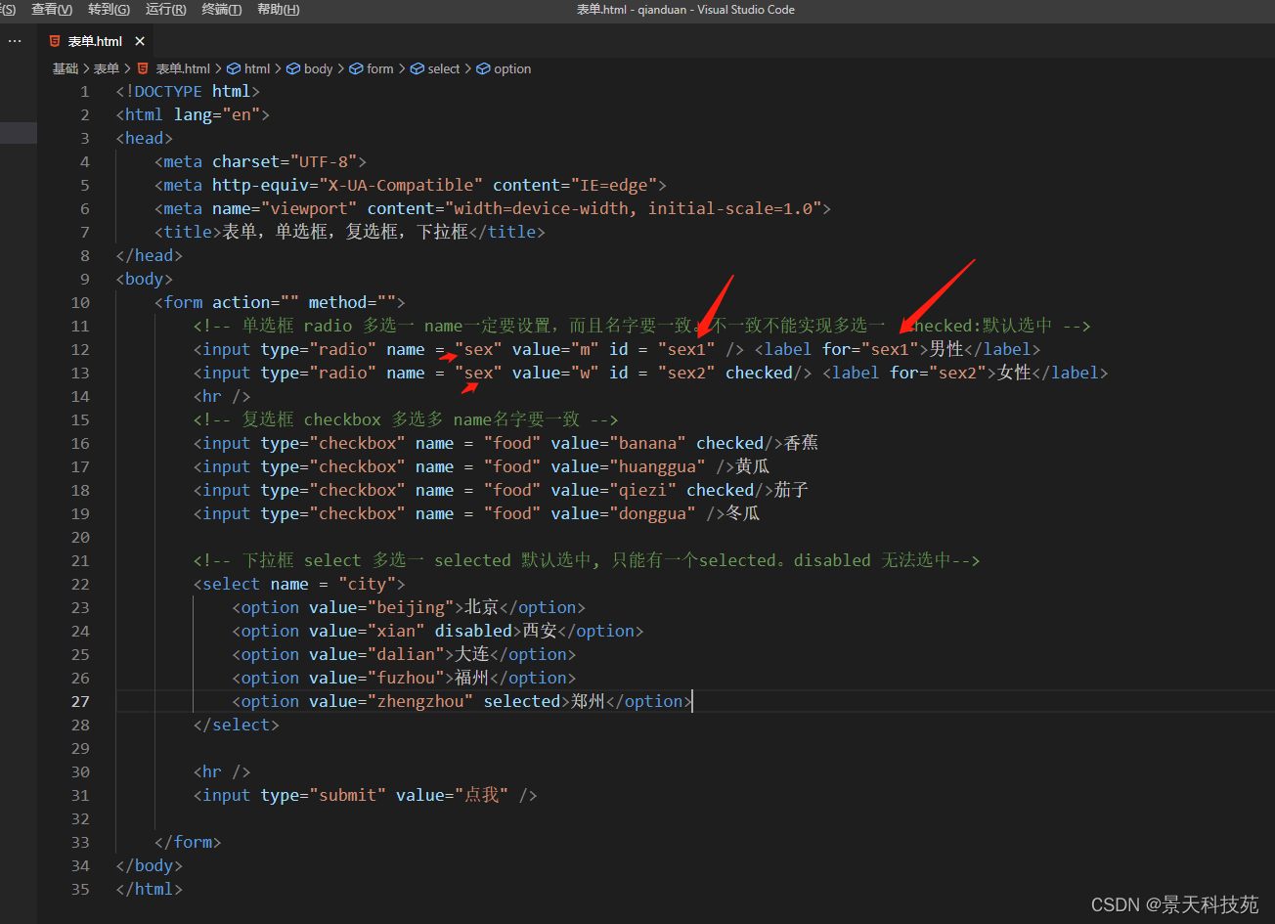Click line number 35 in the gutter
Image resolution: width=1275 pixels, height=924 pixels.
[80, 889]
